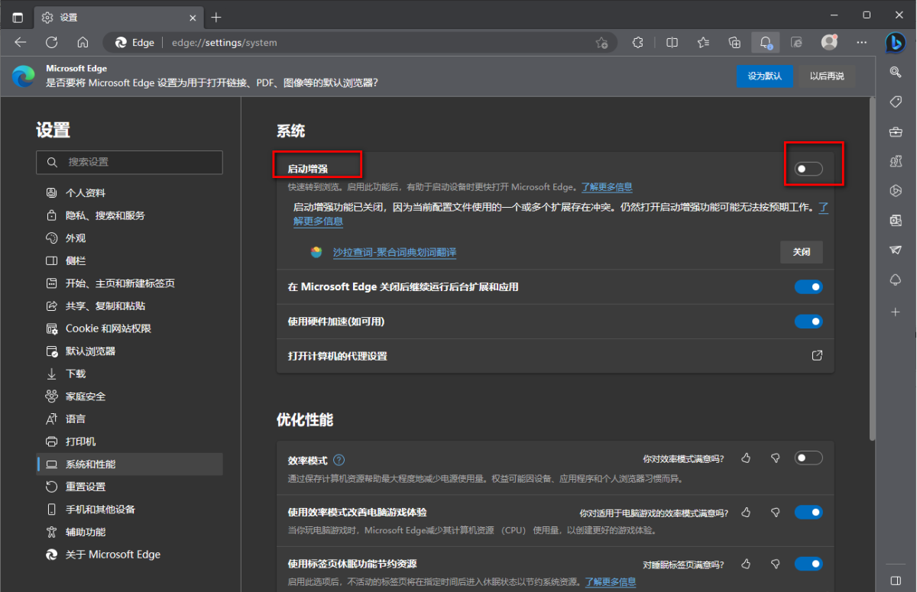Open 开始、主页和新建标签页 section
The height and width of the screenshot is (592, 917).
point(129,283)
